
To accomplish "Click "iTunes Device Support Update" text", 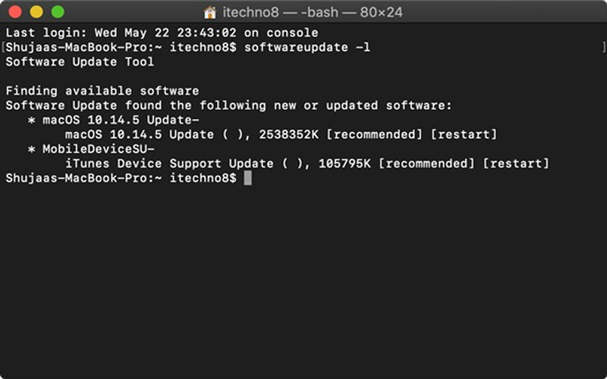I will pyautogui.click(x=169, y=164).
